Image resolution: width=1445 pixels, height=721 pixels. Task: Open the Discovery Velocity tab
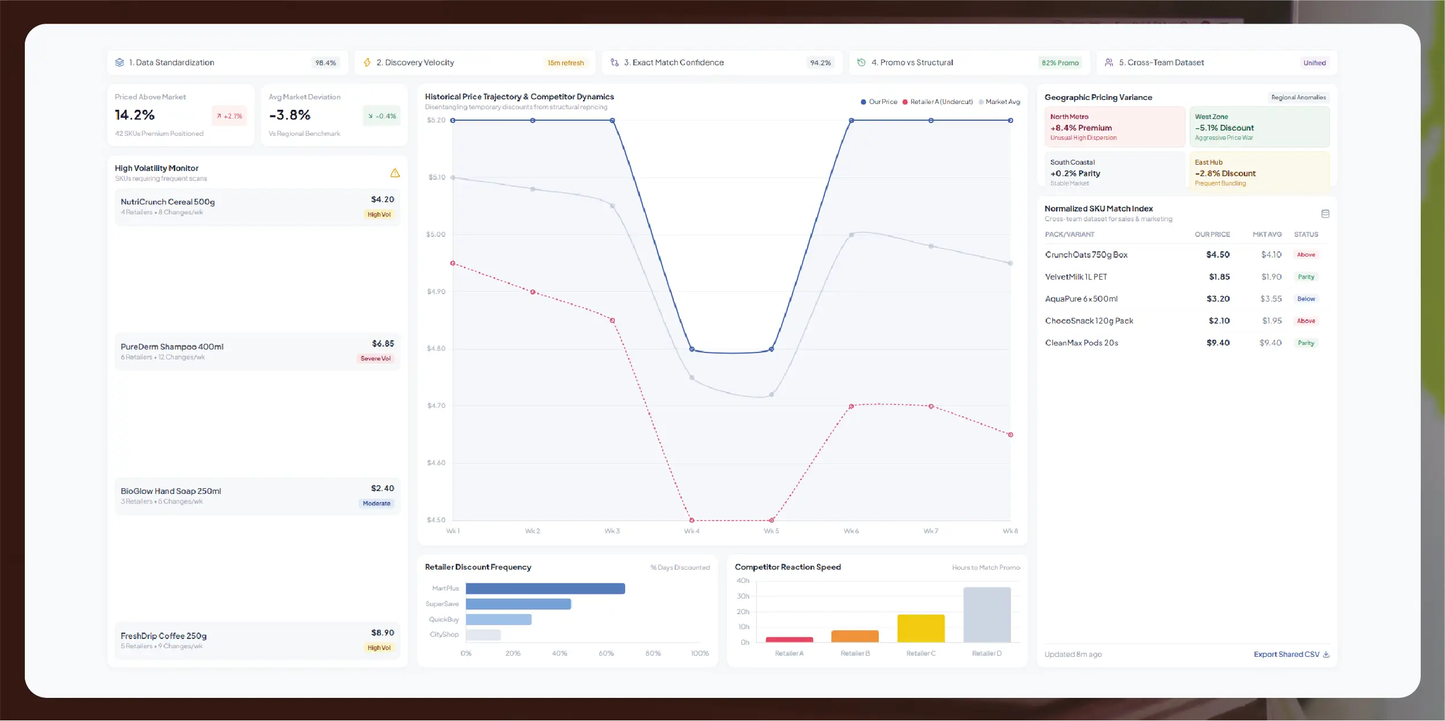[475, 62]
